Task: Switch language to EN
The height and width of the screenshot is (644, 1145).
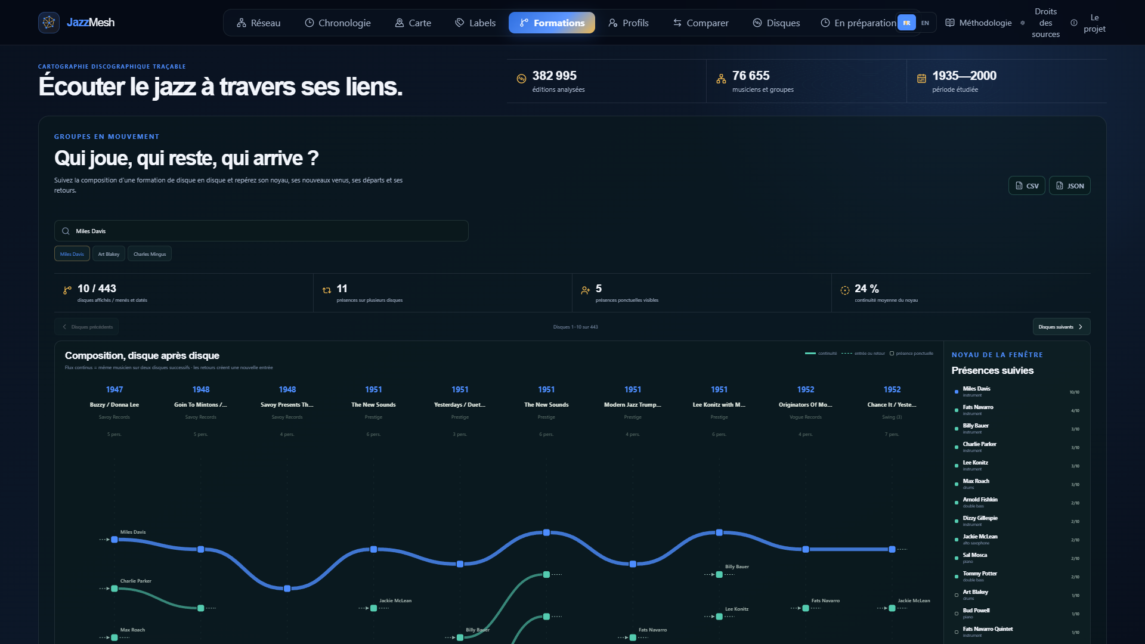Action: coord(925,23)
